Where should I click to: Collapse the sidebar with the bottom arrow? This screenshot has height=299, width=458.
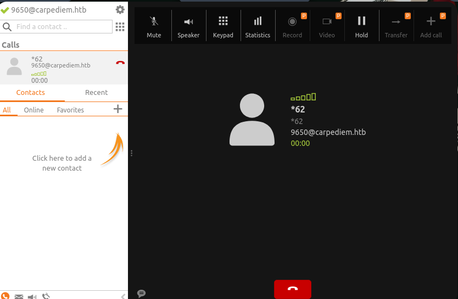[122, 296]
